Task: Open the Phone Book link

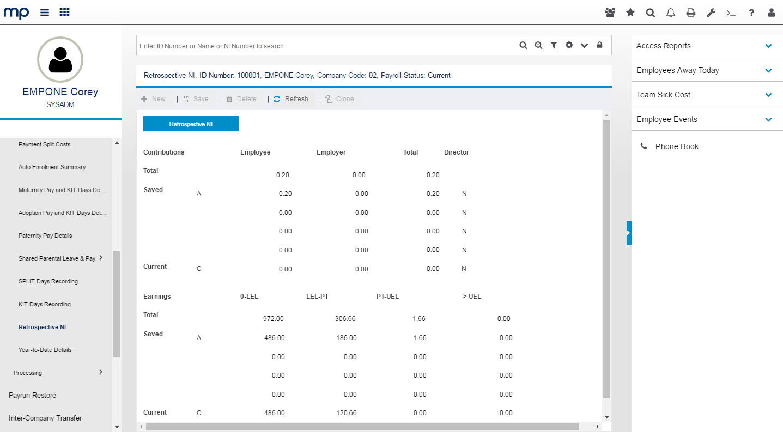Action: coord(676,146)
